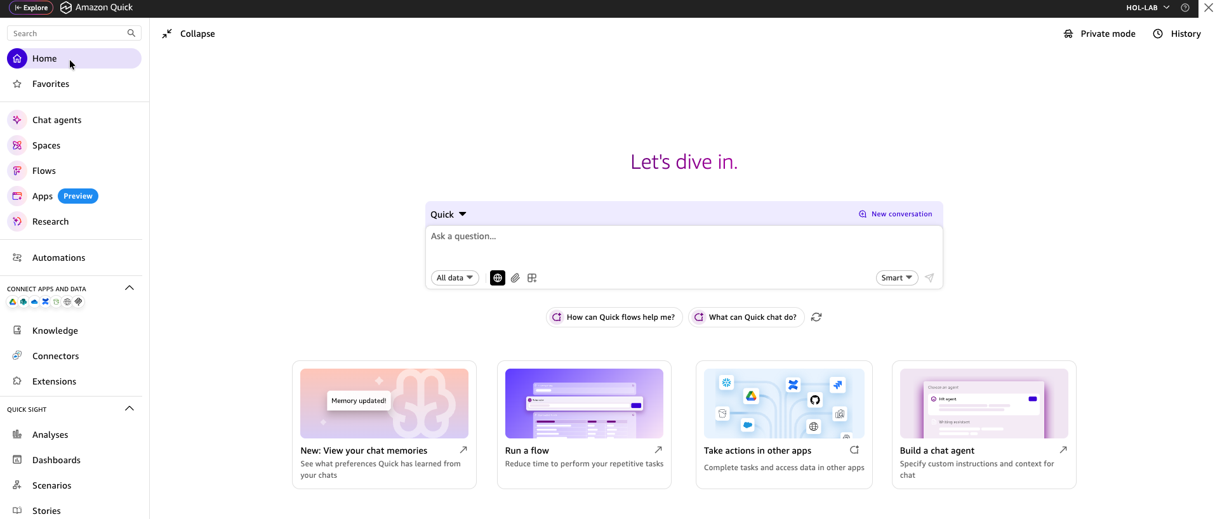Viewport: 1215px width, 519px height.
Task: Close the panel with the X button
Action: [1209, 8]
